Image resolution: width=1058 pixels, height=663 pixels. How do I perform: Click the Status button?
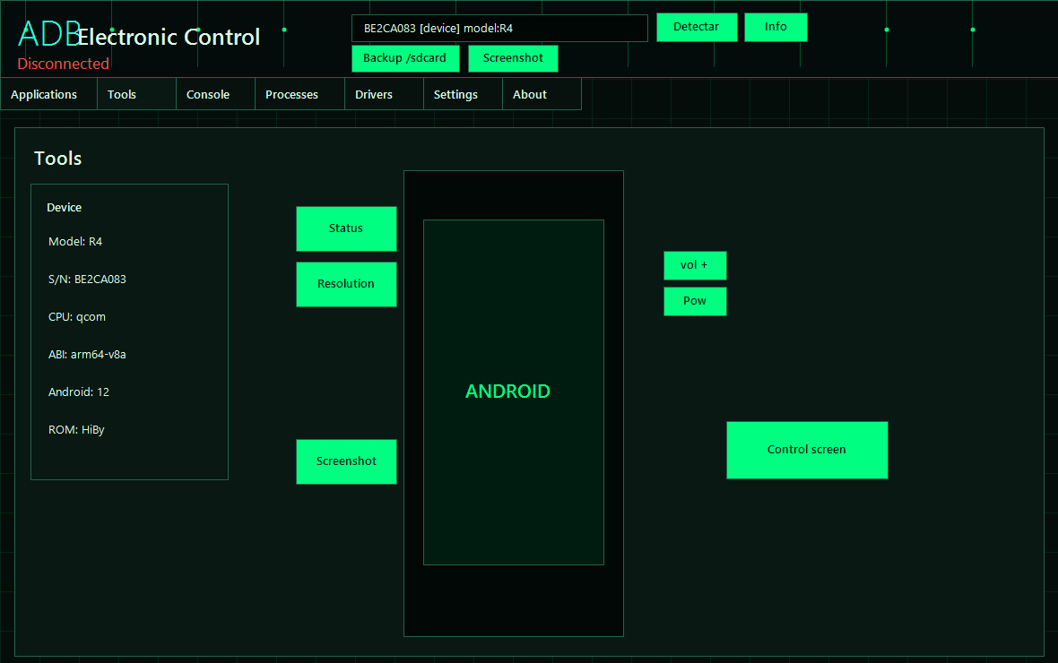(346, 228)
